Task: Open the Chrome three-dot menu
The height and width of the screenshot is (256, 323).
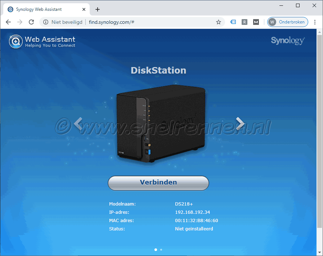Action: (315, 22)
